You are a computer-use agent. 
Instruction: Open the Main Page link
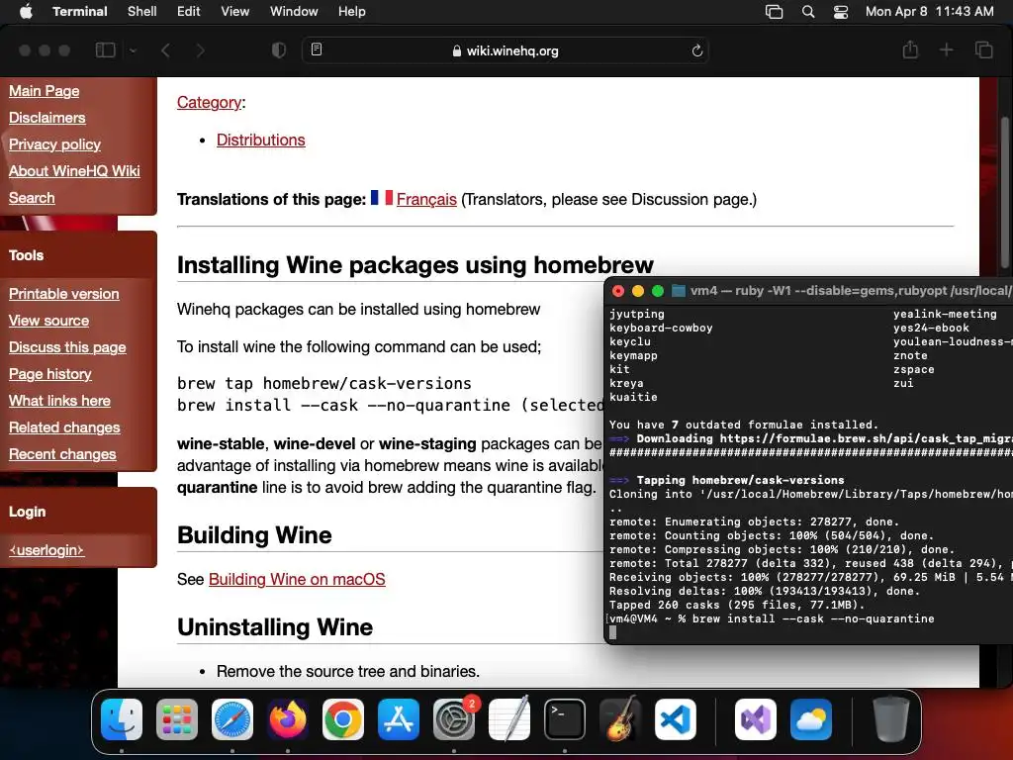44,91
